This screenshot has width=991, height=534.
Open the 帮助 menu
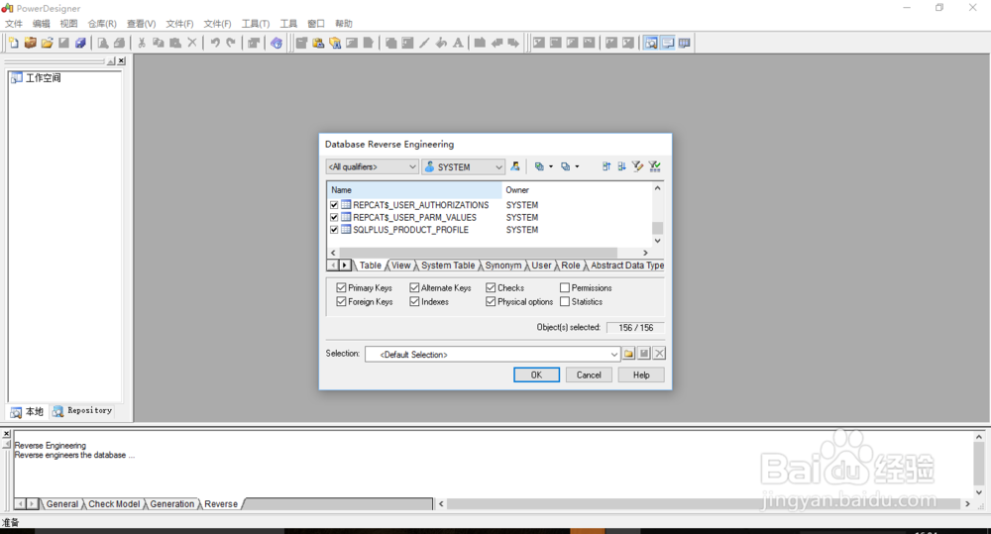coord(344,24)
